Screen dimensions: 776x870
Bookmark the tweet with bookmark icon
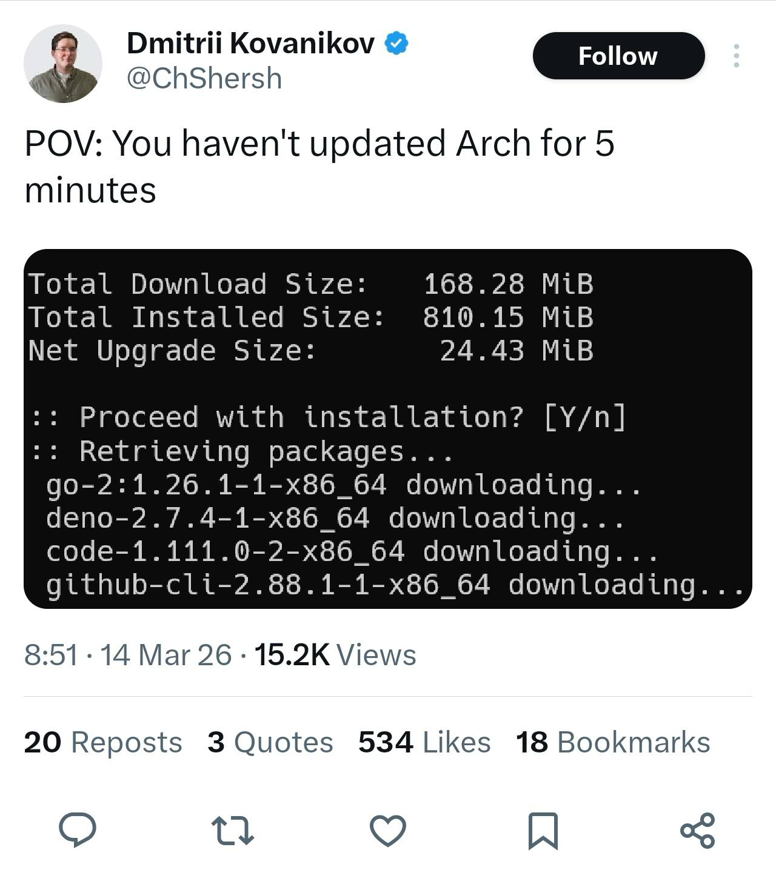[x=543, y=830]
